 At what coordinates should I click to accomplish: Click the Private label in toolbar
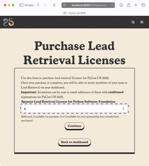[29, 5]
